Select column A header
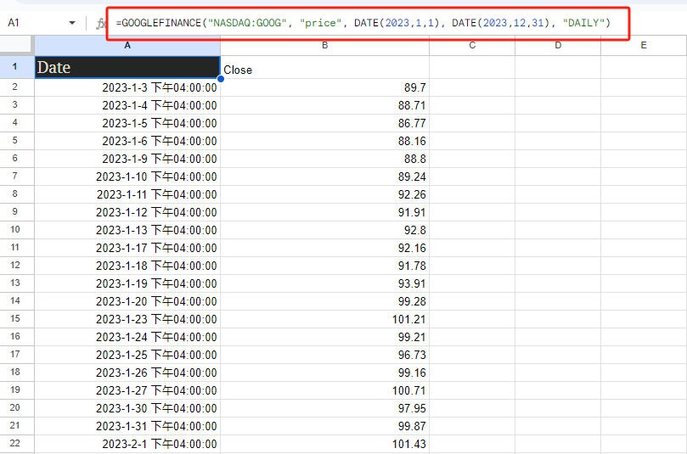687x454 pixels. point(127,45)
